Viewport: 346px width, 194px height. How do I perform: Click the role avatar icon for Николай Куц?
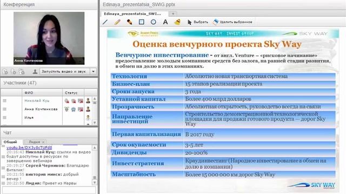pos(88,101)
